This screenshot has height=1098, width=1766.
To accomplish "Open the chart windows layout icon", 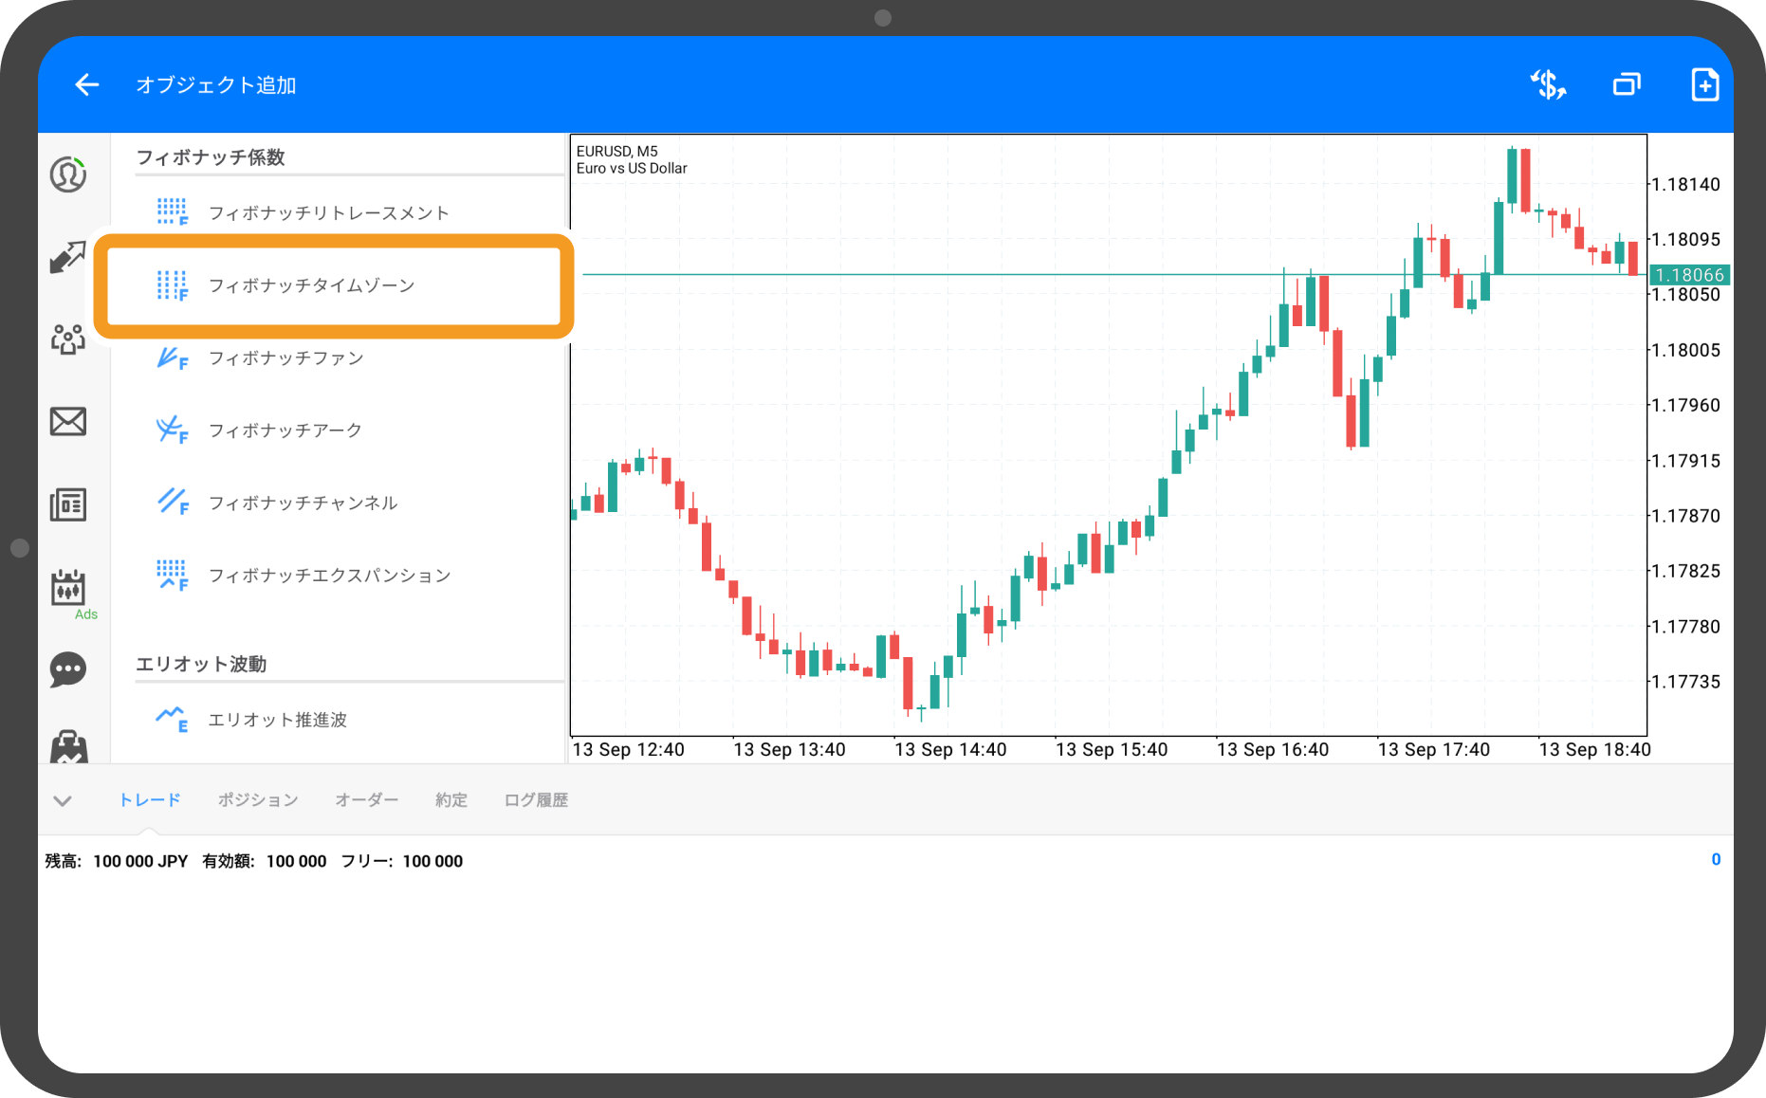I will tap(1627, 85).
